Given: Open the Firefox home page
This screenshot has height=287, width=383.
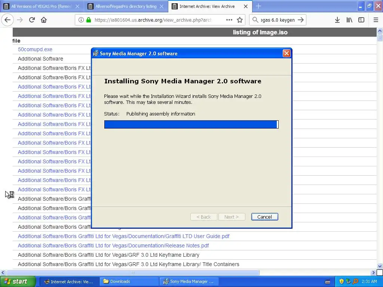Looking at the screenshot, I should coord(44,20).
